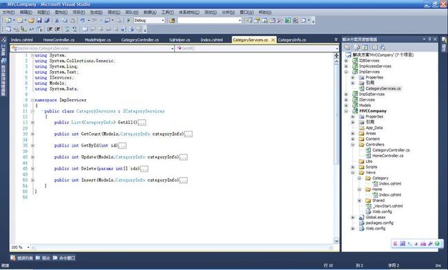Click View Code in Solution Explorer toolbar
Viewport: 448px width, 270px height.
pos(375,48)
